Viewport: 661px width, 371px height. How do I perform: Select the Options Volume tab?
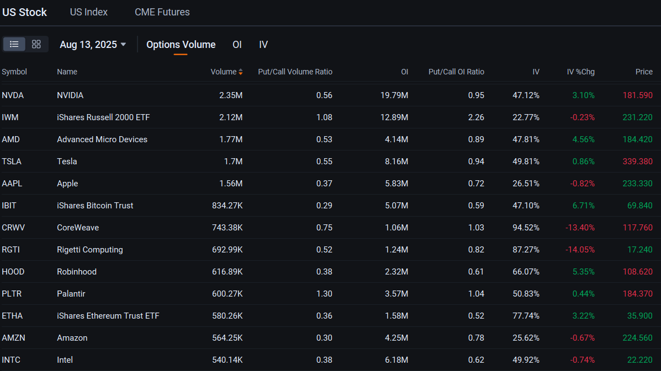[181, 45]
